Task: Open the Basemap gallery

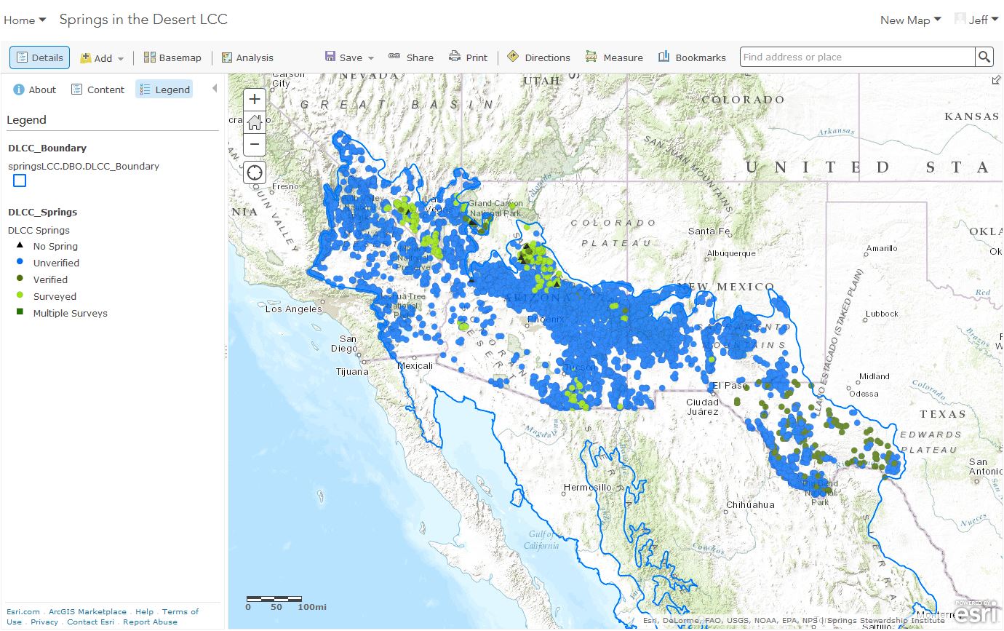Action: click(x=172, y=57)
